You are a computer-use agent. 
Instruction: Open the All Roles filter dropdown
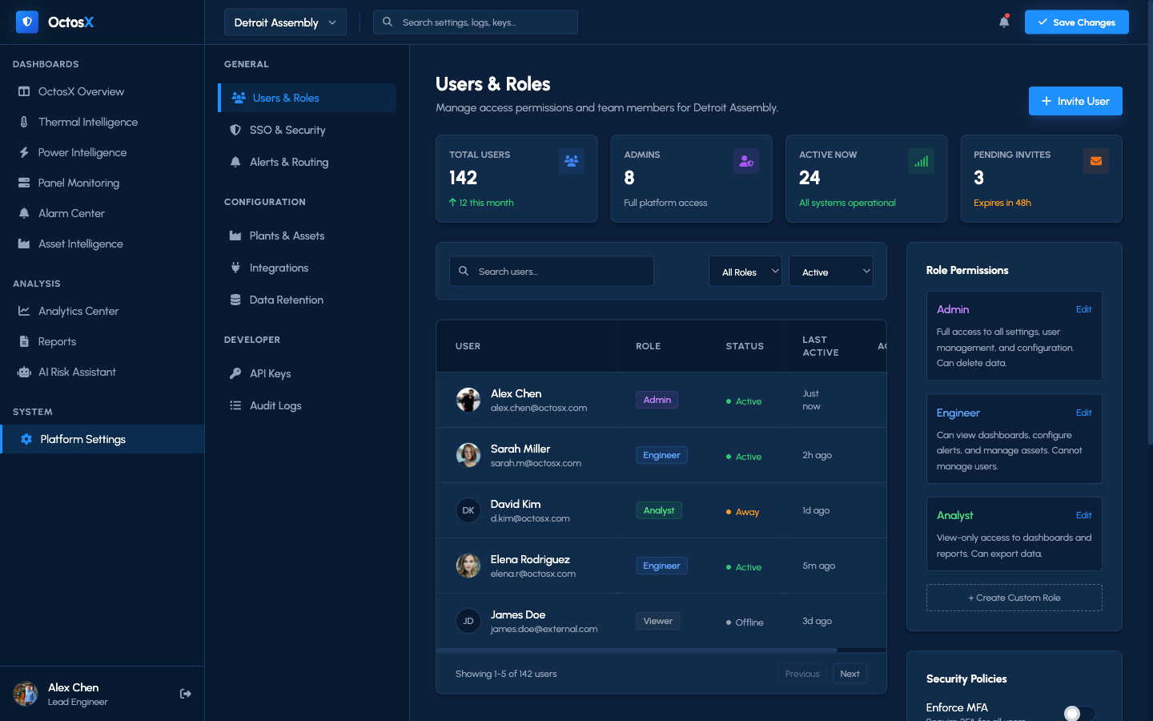pos(745,272)
